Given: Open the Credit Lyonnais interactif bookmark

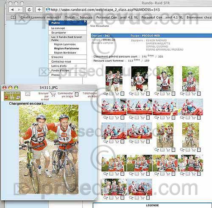Looking at the screenshot, I should coord(41,17).
